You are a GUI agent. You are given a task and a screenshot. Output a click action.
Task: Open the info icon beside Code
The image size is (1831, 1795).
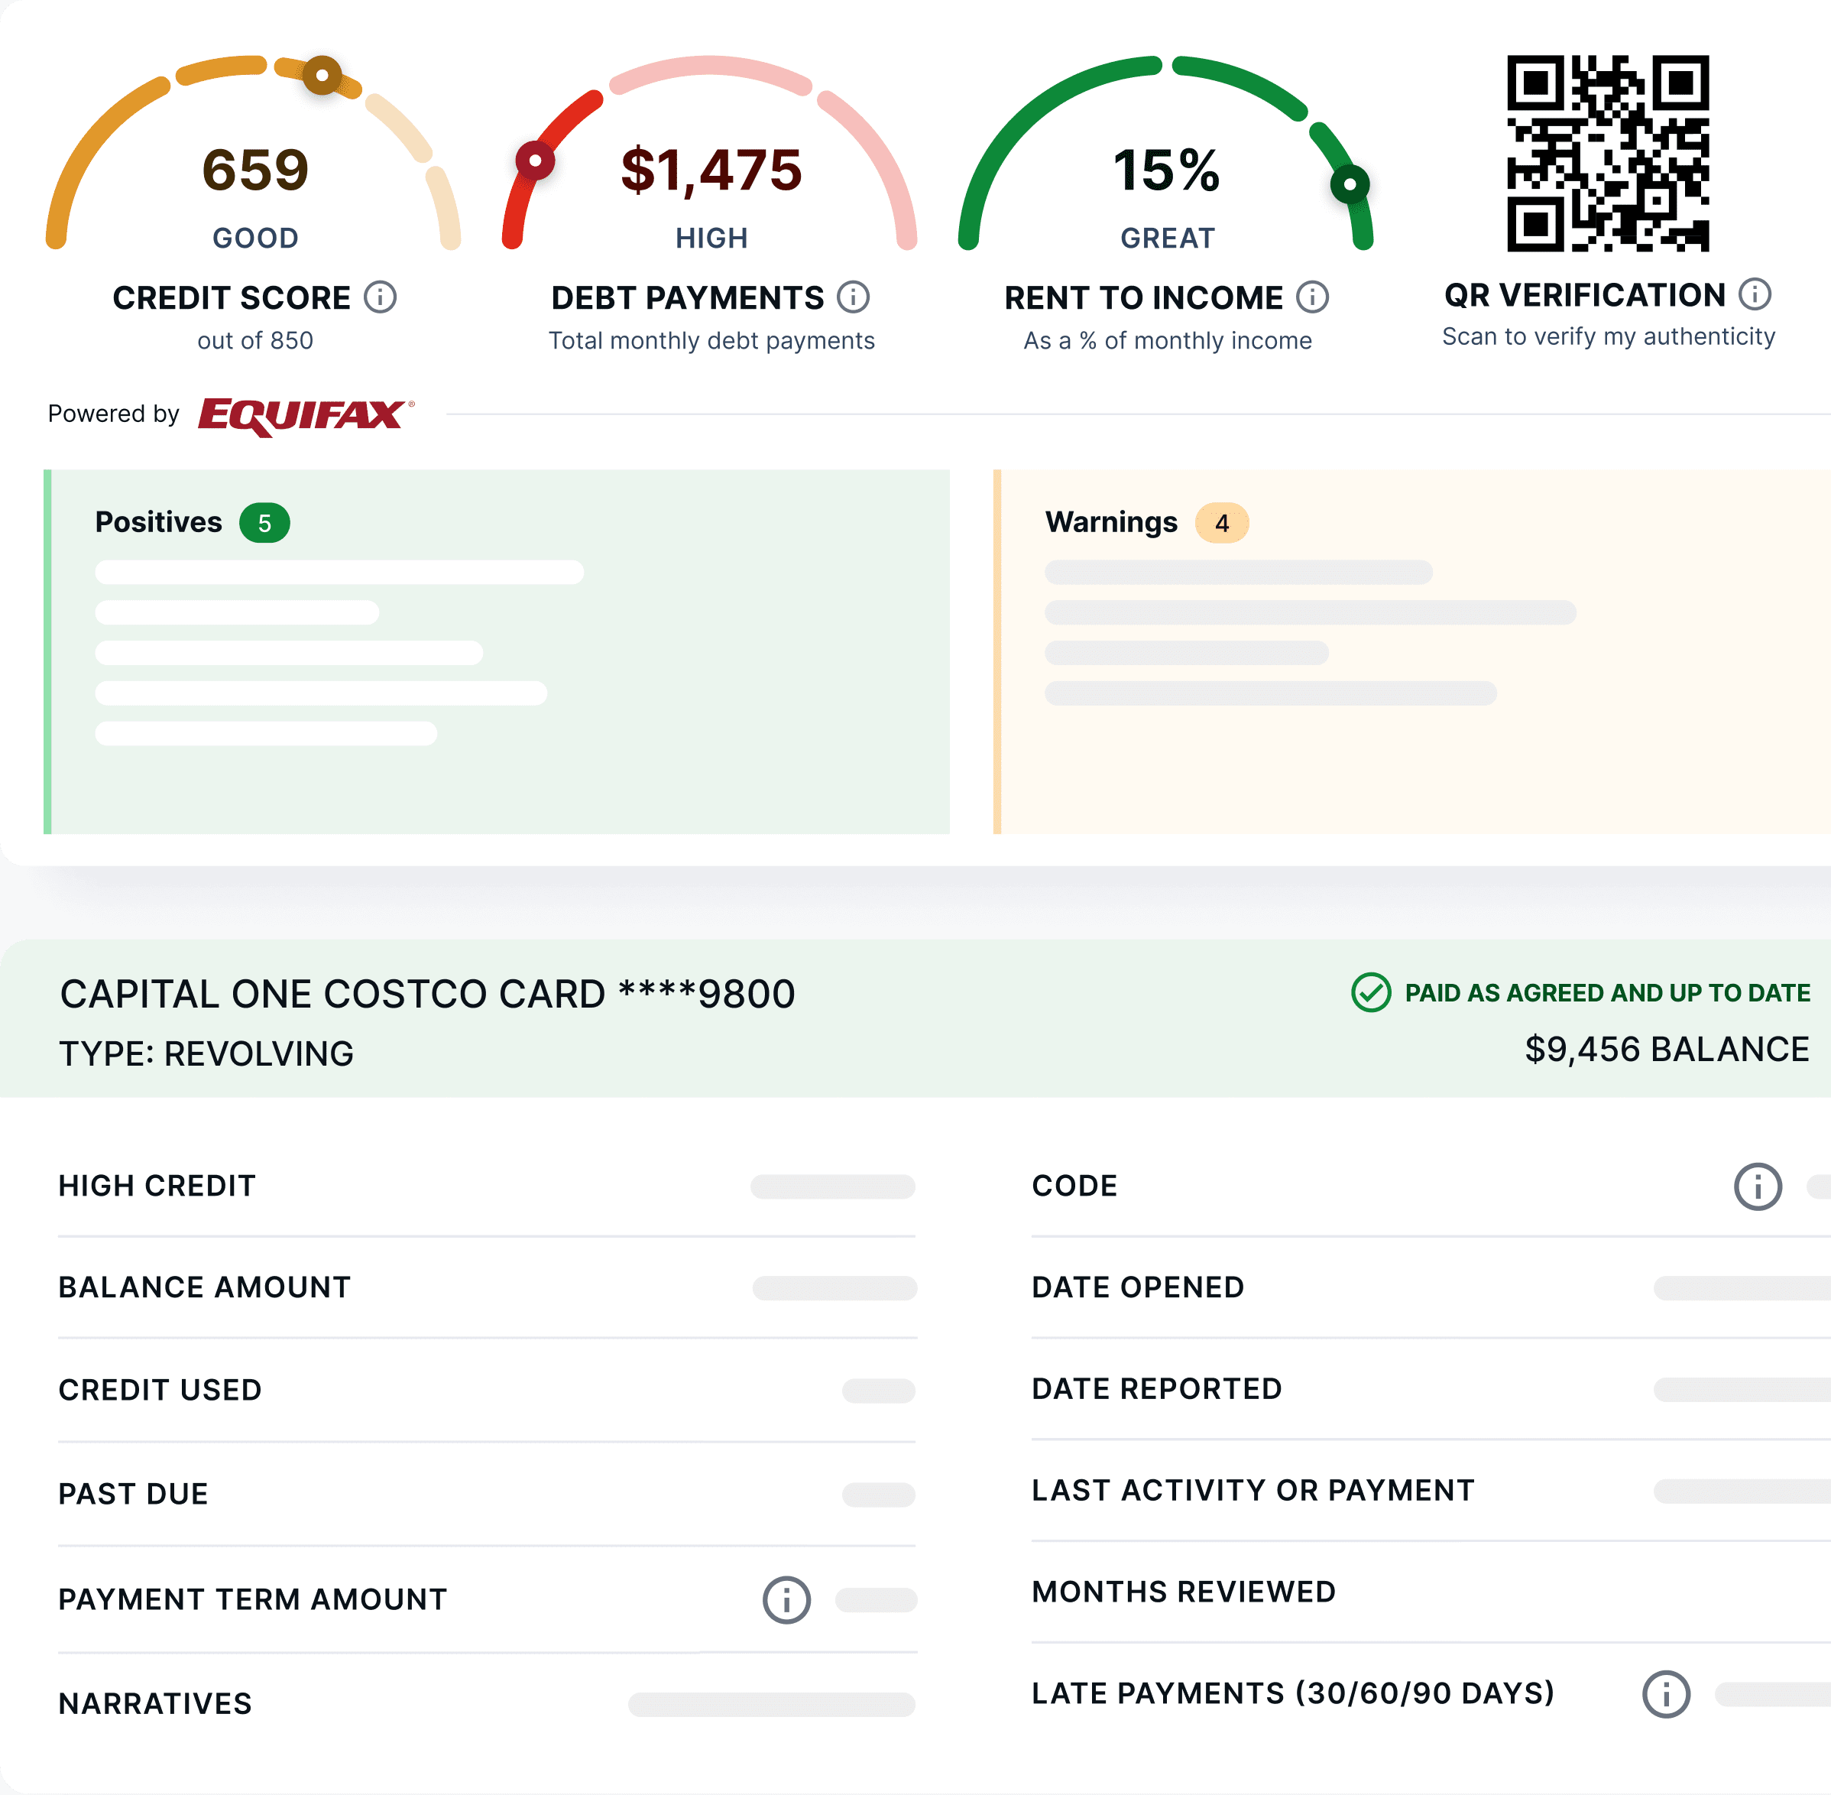pyautogui.click(x=1758, y=1186)
